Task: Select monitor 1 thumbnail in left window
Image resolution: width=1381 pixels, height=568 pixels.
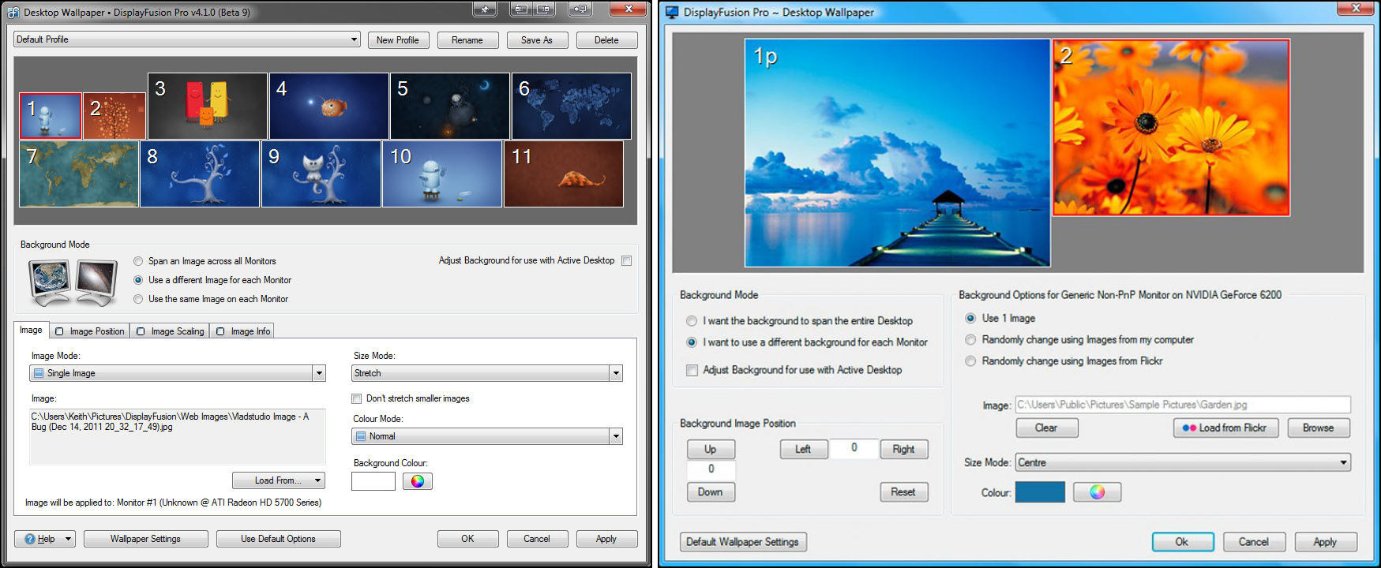Action: (x=51, y=116)
